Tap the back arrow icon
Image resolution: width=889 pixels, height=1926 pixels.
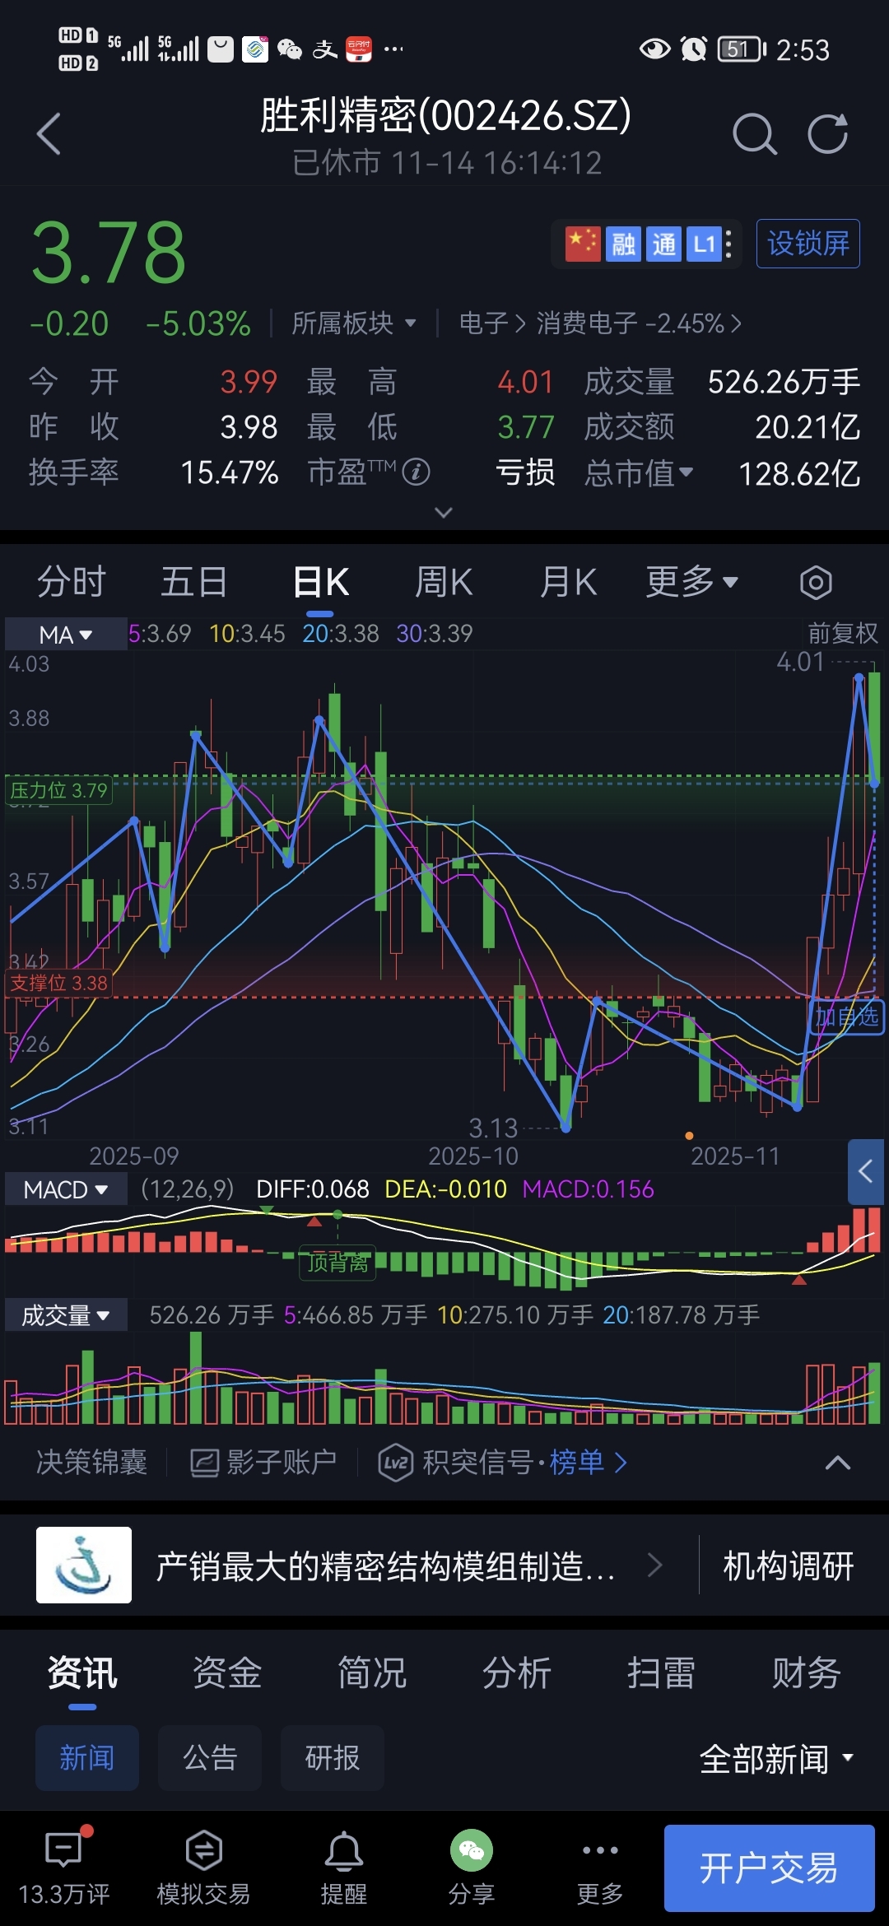[49, 133]
